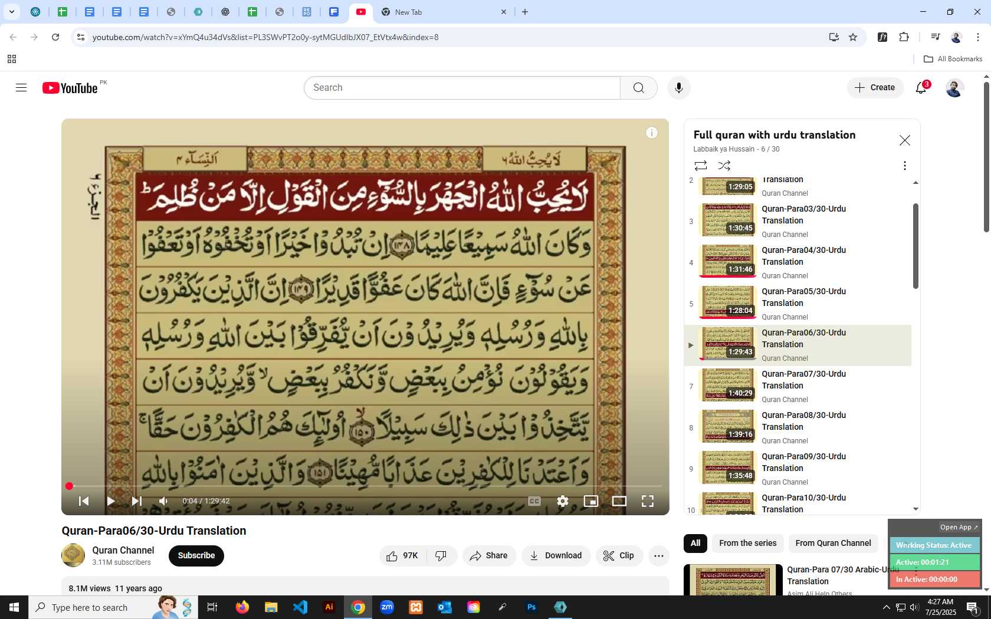This screenshot has height=619, width=991.
Task: Share this video
Action: (x=489, y=556)
